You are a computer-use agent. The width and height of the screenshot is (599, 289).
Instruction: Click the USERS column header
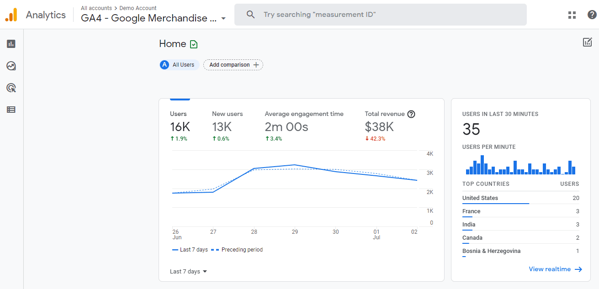(570, 184)
